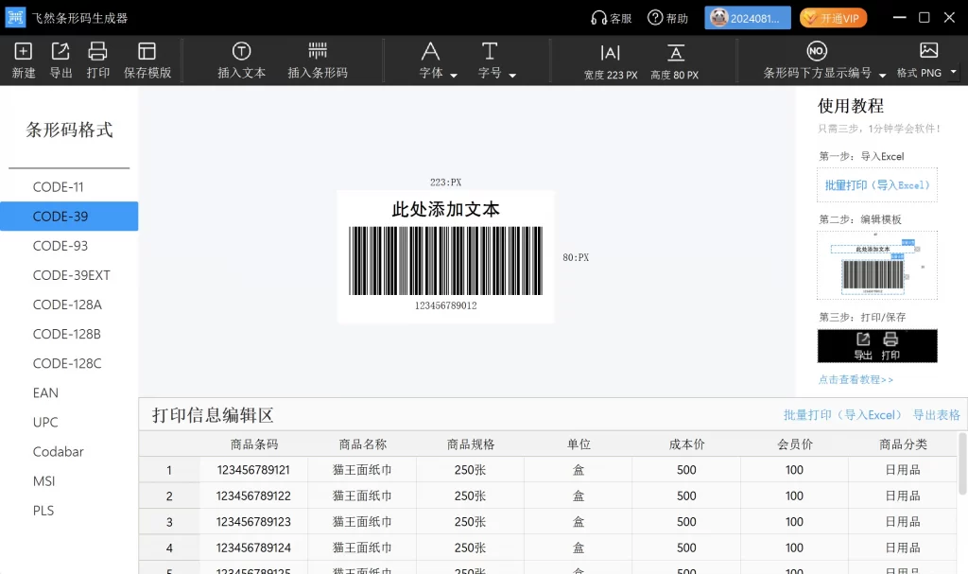Click the 飞然条形码生成器 app logo icon
This screenshot has height=574, width=968.
coord(15,17)
